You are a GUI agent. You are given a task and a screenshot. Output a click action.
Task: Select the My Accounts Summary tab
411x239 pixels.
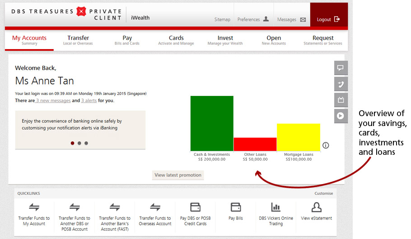(x=29, y=40)
